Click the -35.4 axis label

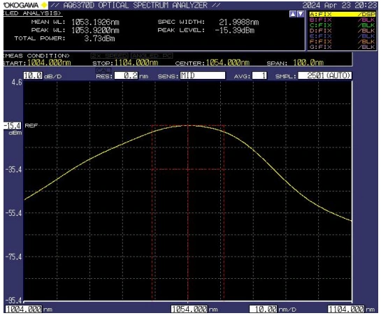coord(13,169)
